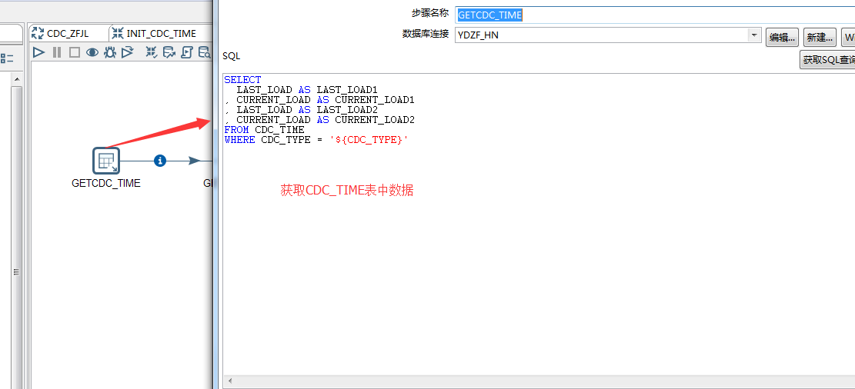Image resolution: width=855 pixels, height=389 pixels.
Task: Click the blue info badge on the hop
Action: click(160, 161)
